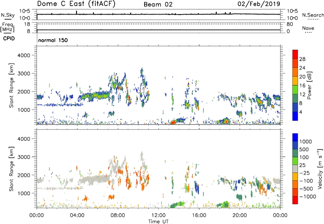Click the '04:00' time tick label
Viewport: 324px width, 224px height.
coord(77,216)
